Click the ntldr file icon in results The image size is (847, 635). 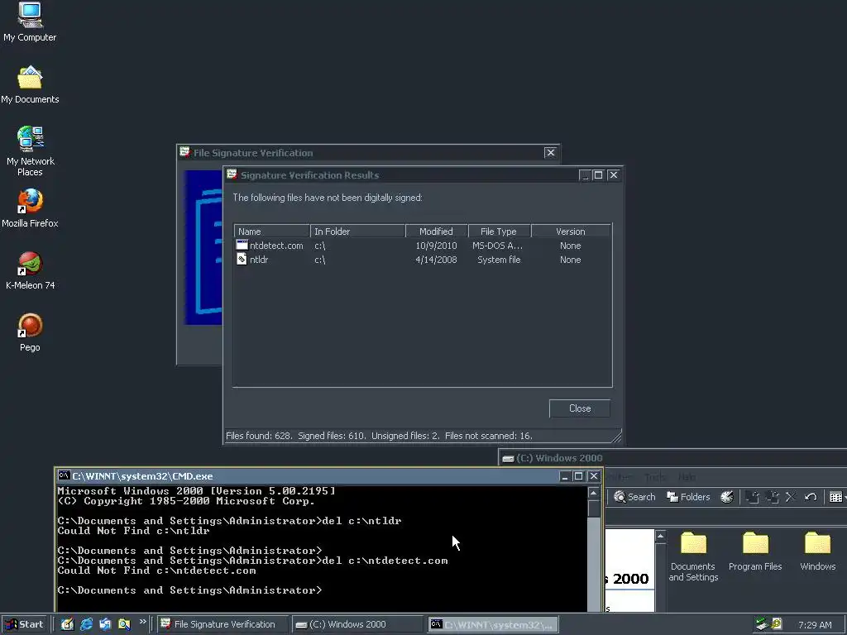click(242, 259)
